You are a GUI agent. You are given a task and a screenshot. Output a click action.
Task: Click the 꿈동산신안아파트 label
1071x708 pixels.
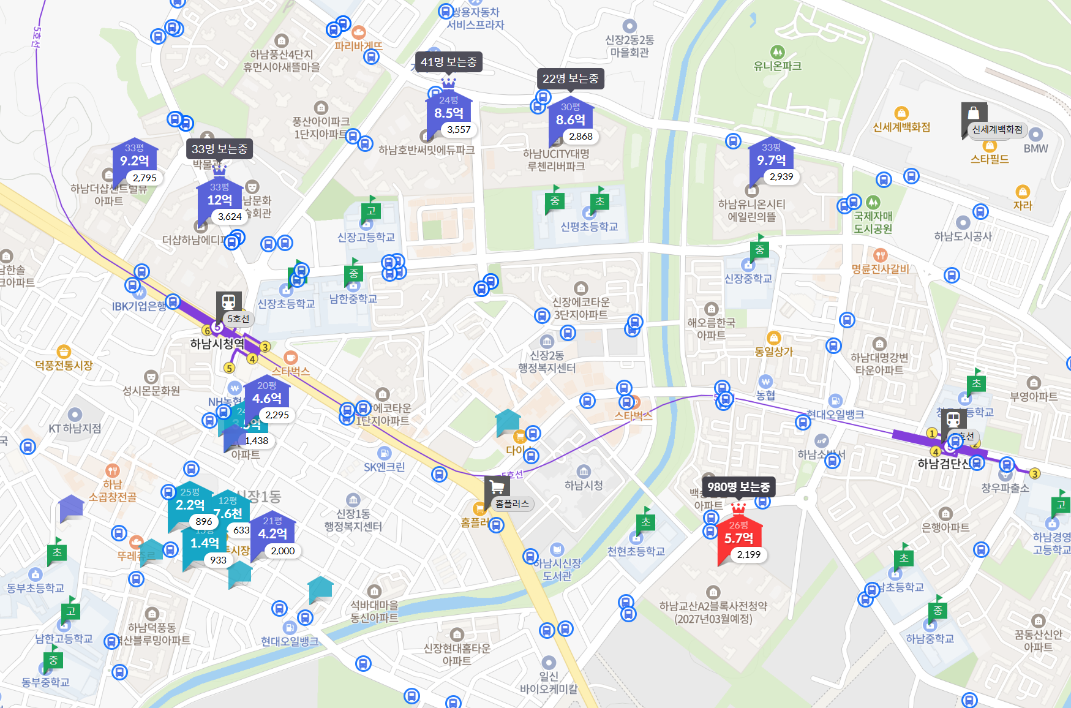(x=1039, y=641)
